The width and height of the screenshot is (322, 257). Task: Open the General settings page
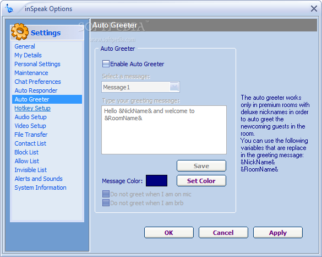(25, 46)
